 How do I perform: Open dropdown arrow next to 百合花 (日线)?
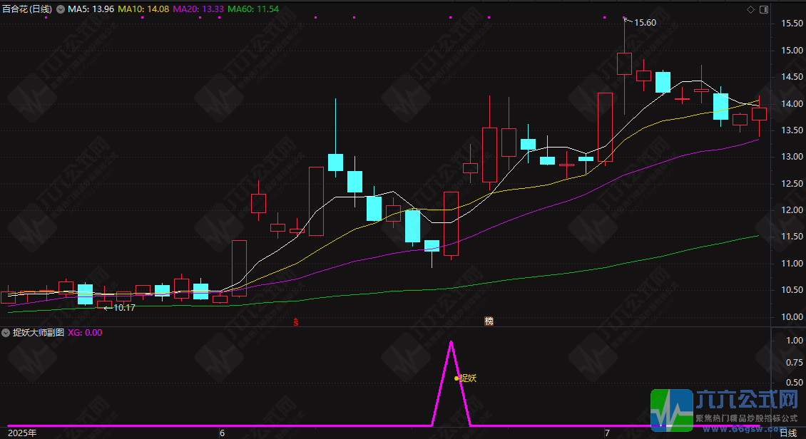(60, 9)
